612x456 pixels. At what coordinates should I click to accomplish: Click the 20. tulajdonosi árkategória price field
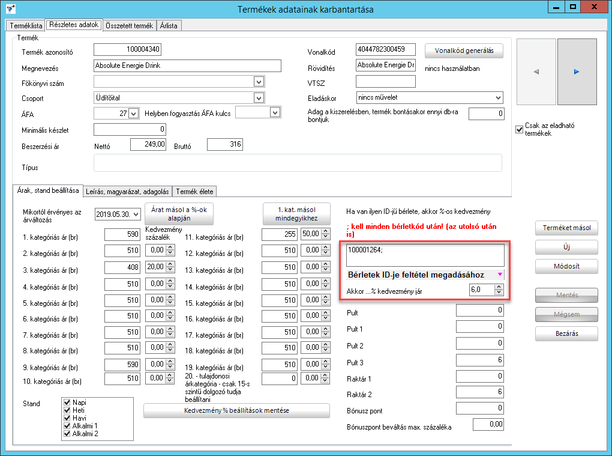click(x=280, y=378)
